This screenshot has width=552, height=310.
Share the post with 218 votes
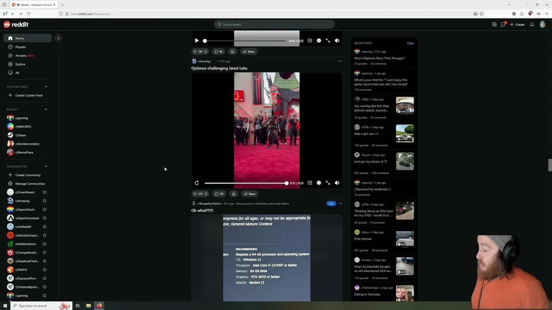248,52
